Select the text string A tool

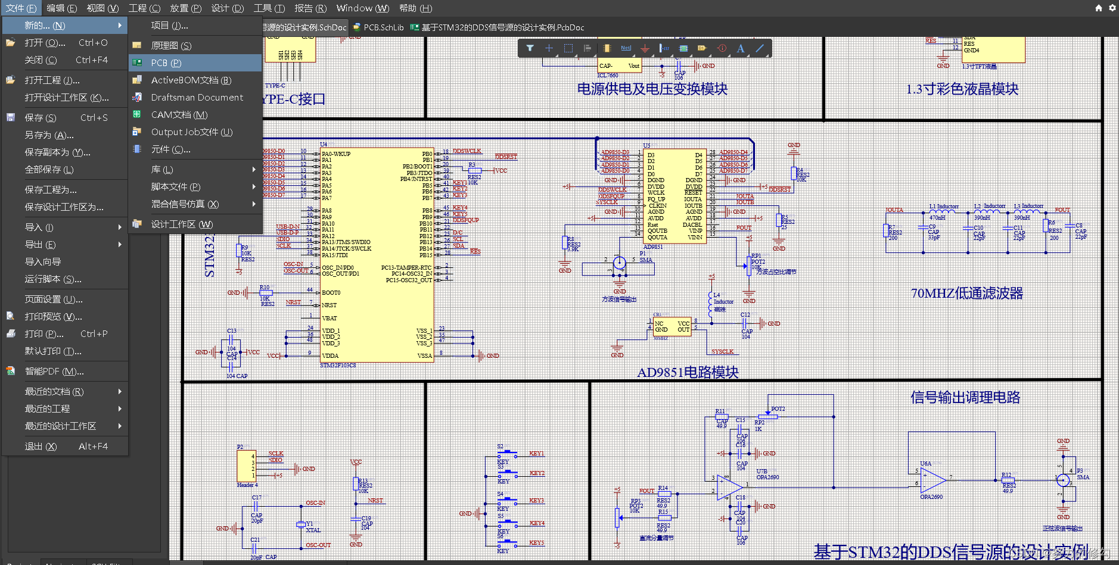741,48
